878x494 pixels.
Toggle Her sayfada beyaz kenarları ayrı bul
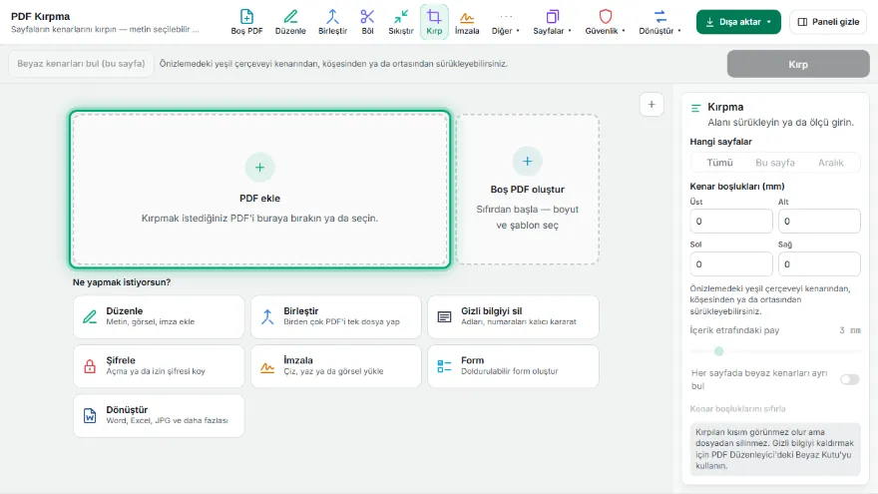(849, 380)
